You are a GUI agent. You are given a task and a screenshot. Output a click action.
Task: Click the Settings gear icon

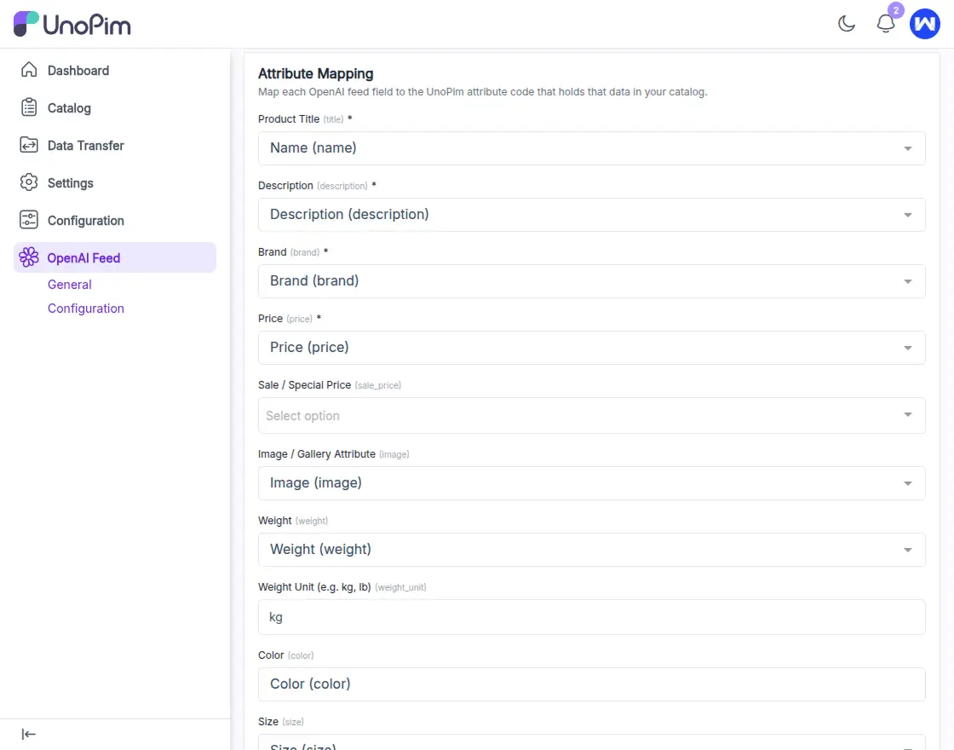29,182
